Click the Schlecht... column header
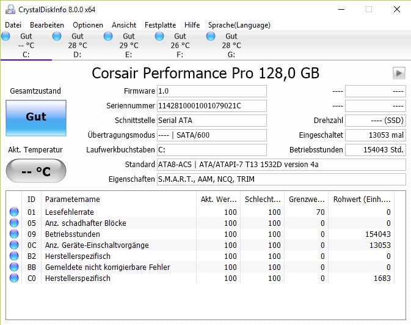 pos(263,199)
